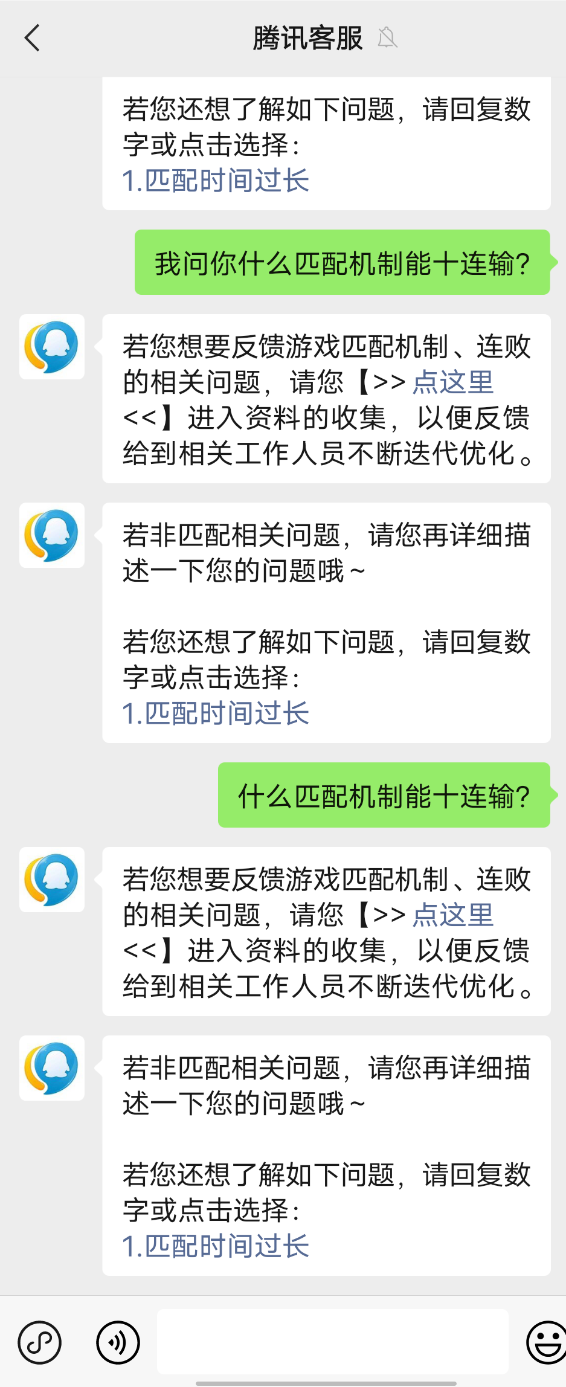Image resolution: width=566 pixels, height=1387 pixels.
Task: Open the first 点这里 link
Action: pyautogui.click(x=453, y=382)
